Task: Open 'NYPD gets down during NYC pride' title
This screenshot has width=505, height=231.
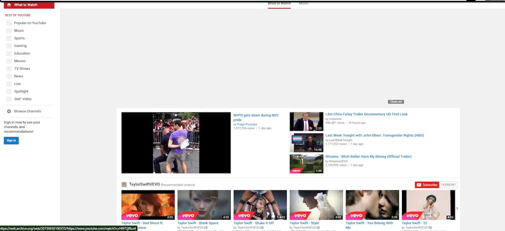Action: coord(256,117)
